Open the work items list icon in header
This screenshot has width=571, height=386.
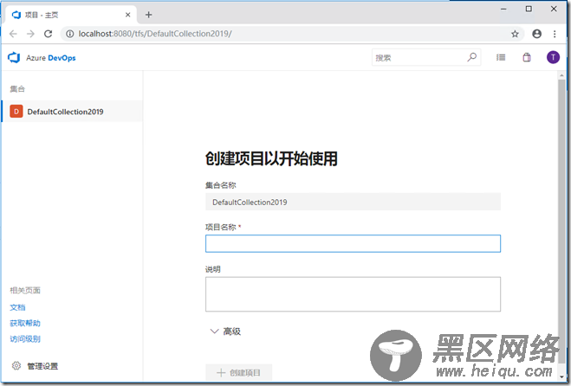[x=501, y=57]
